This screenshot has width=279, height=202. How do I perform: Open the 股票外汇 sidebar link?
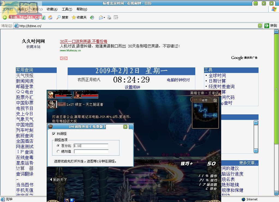tap(25, 97)
